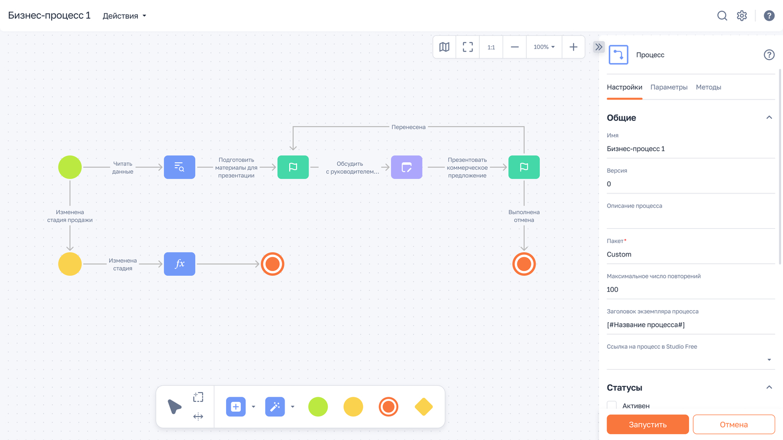Open the Действия dropdown menu
This screenshot has width=783, height=440.
[124, 16]
